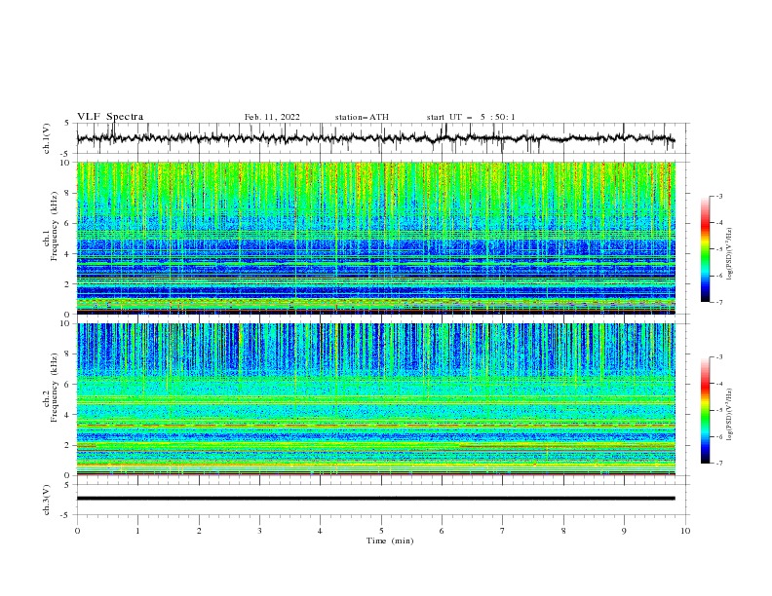
Task: Click the "-3" tick on ch.1 colorbar
Action: pos(718,197)
